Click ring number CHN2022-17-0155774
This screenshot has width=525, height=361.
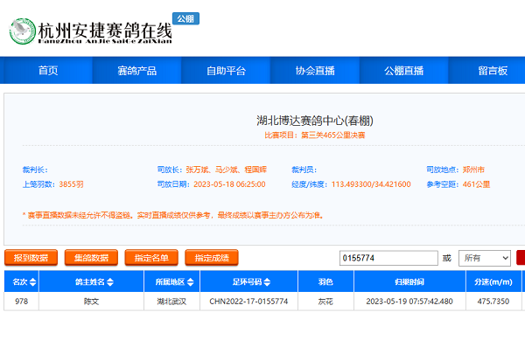click(248, 302)
